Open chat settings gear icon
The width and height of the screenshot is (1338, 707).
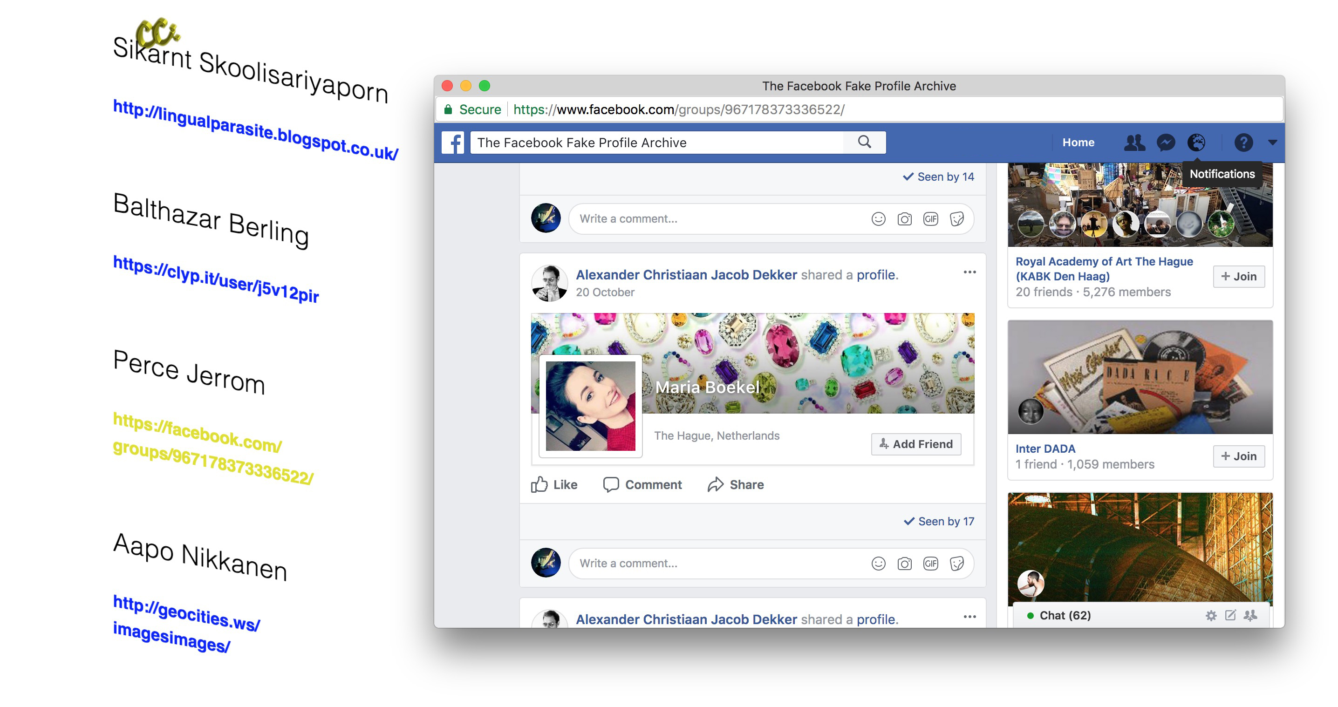[1211, 616]
